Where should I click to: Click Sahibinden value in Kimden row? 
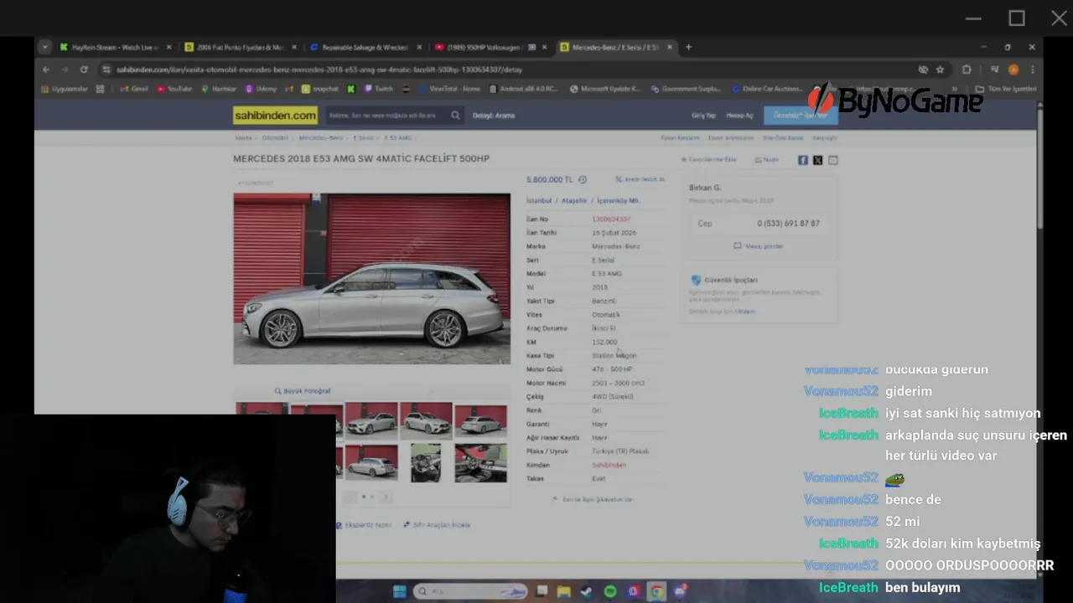tap(609, 465)
